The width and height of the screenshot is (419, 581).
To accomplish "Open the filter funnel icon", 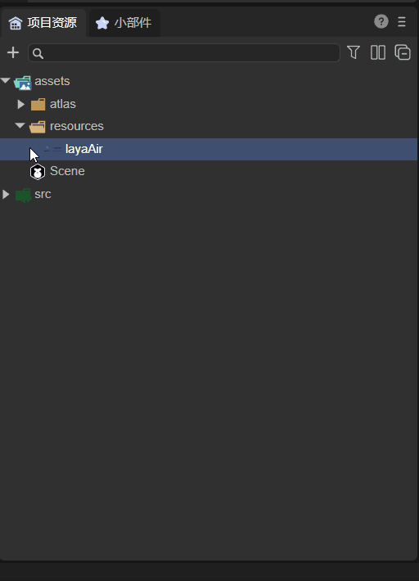I will pyautogui.click(x=354, y=52).
